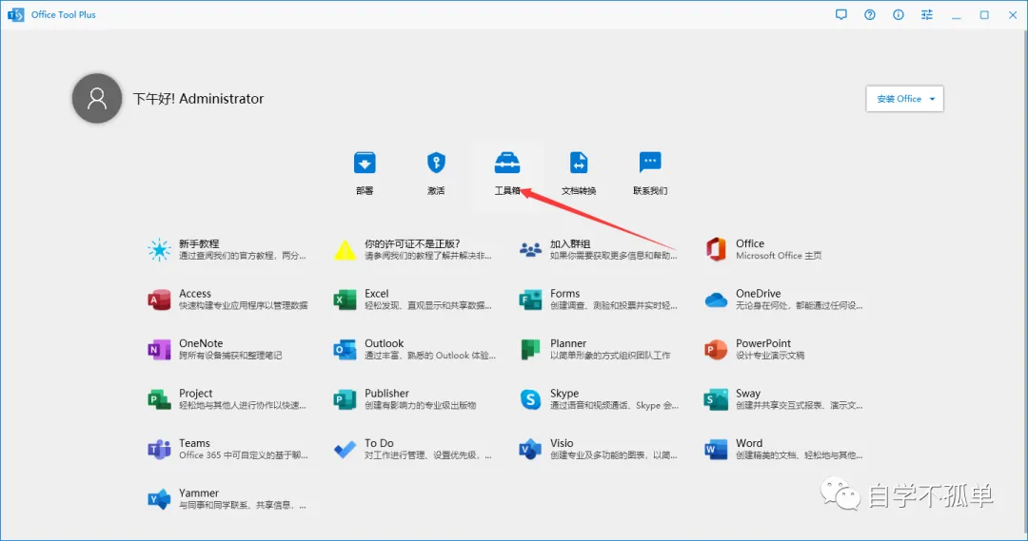Click the Outlook title text
Image resolution: width=1028 pixels, height=541 pixels.
(x=385, y=343)
